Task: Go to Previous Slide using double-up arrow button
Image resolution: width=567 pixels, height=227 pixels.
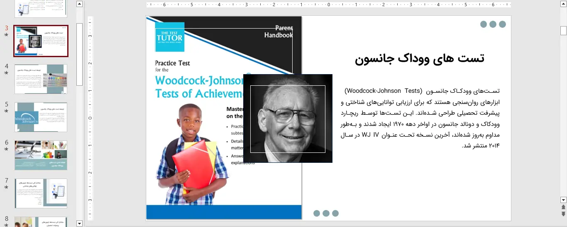Action: [x=563, y=207]
